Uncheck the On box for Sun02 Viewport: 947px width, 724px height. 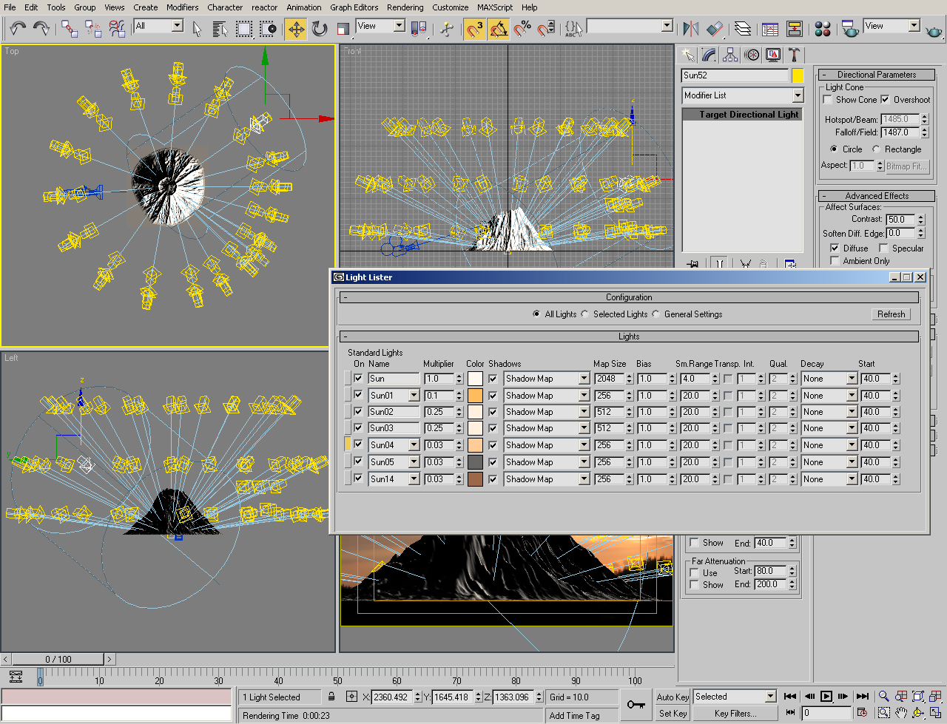coord(359,412)
